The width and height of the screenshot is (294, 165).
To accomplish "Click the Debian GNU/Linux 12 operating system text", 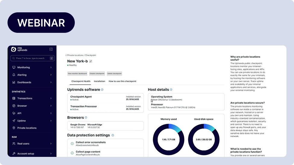I will point(166,100).
